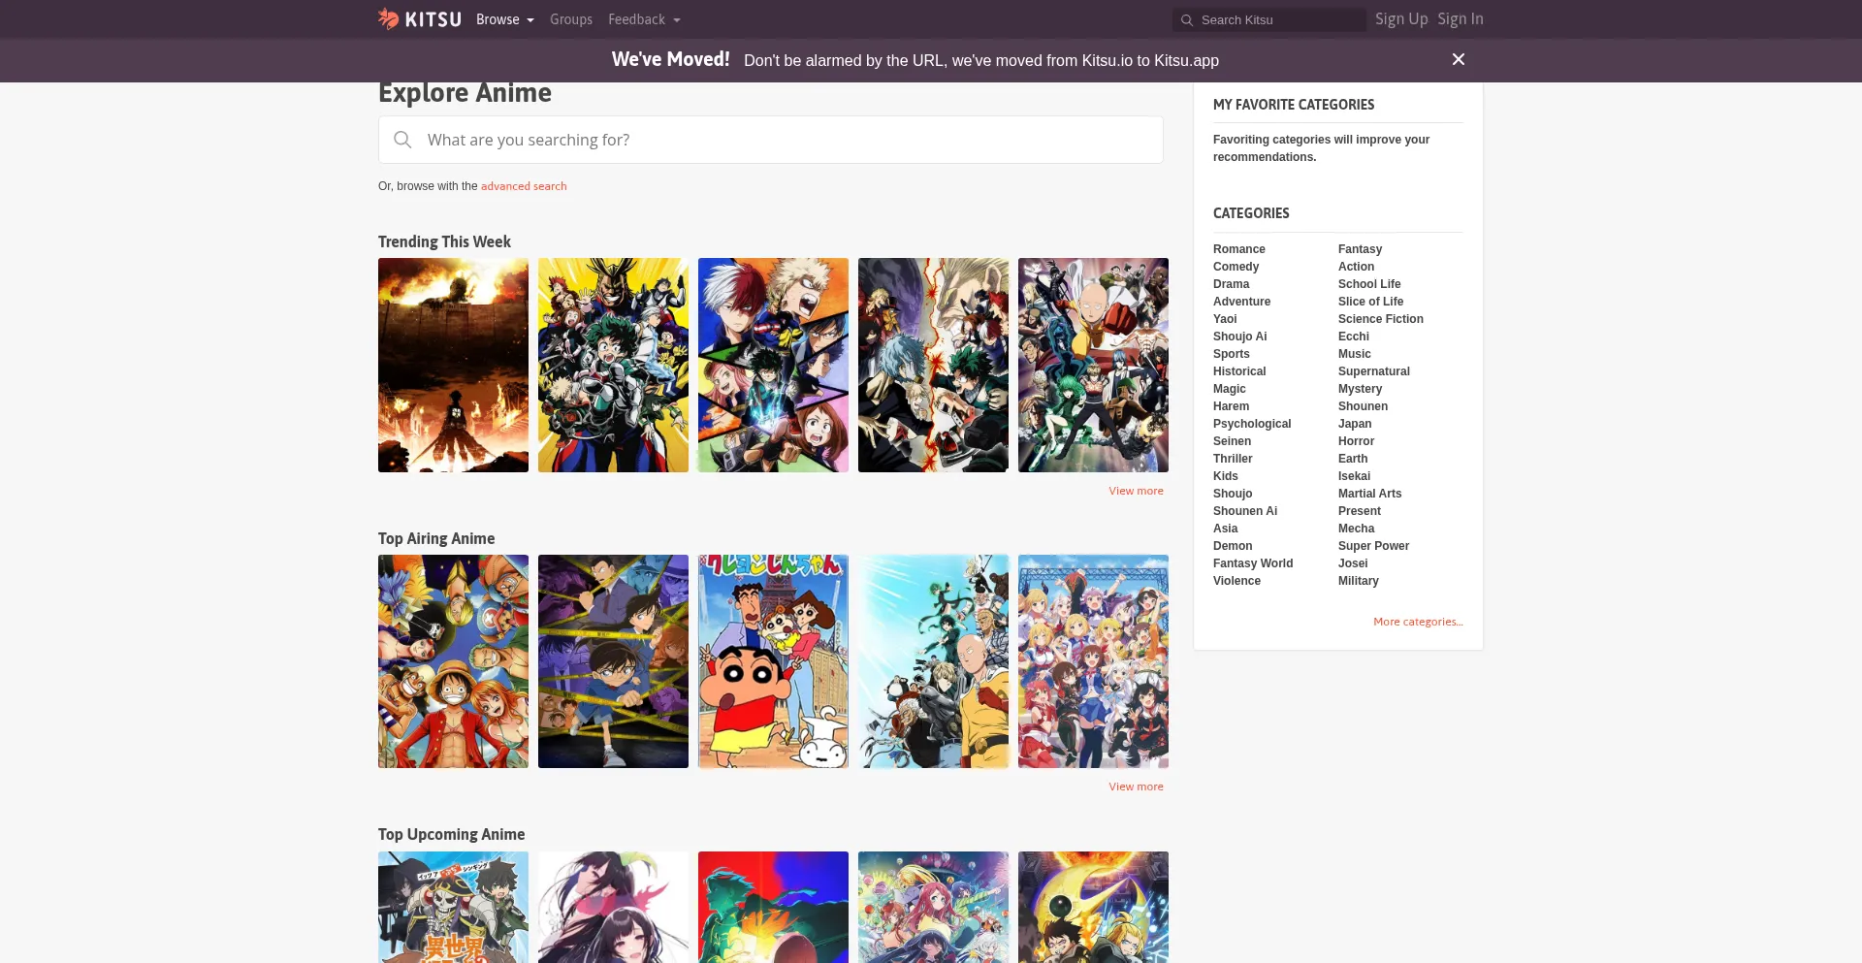The image size is (1862, 963).
Task: Open the Crayon Shin-chan poster
Action: click(773, 661)
